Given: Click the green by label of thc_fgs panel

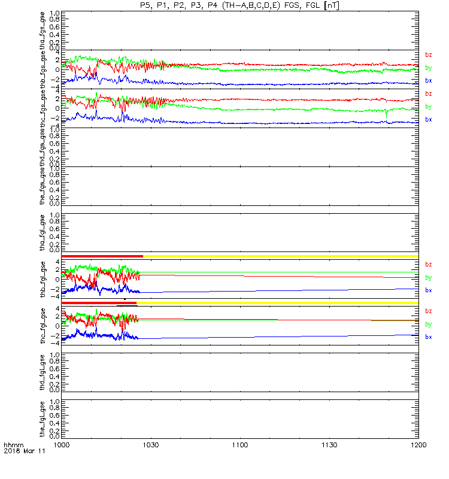Looking at the screenshot, I should coord(428,107).
